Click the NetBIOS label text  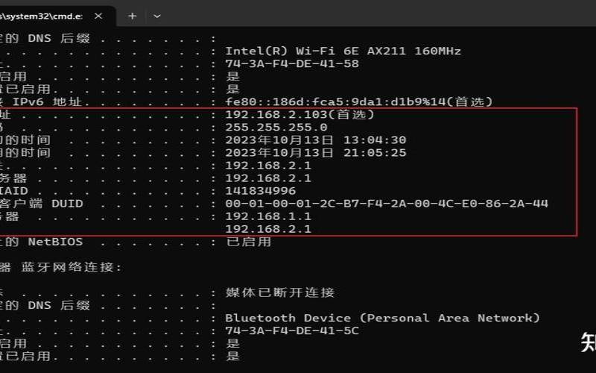(55, 242)
